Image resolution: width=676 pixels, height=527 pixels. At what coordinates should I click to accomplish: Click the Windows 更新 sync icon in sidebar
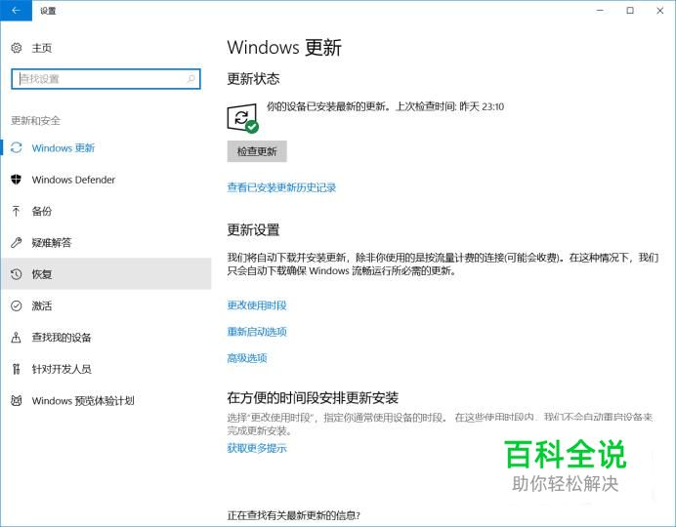click(x=17, y=147)
